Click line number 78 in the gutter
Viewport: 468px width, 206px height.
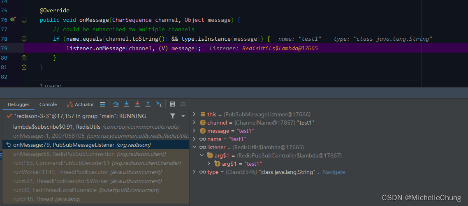tap(4, 39)
